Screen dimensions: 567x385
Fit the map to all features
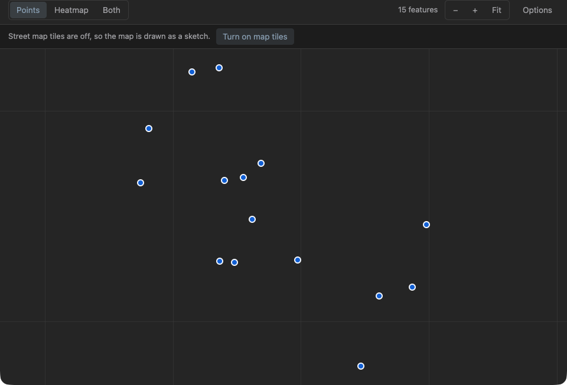pos(497,10)
